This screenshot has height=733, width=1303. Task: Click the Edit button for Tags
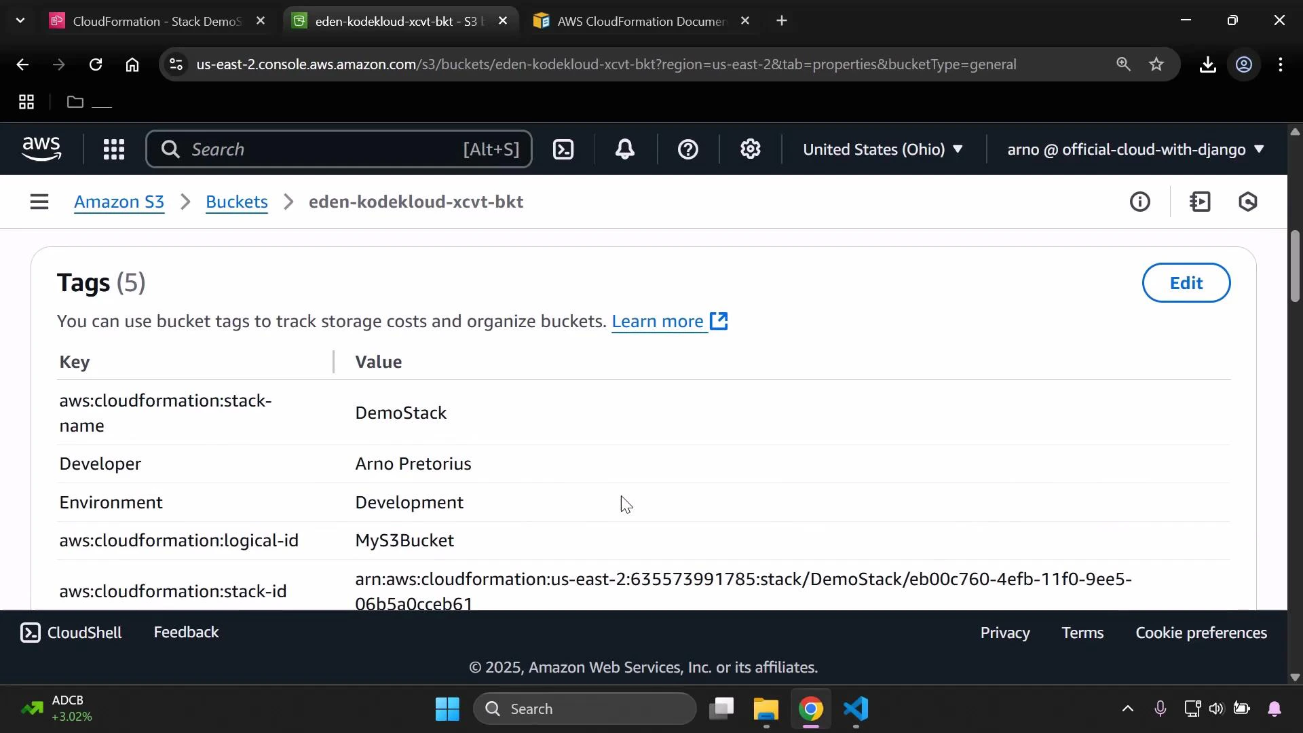click(1186, 282)
